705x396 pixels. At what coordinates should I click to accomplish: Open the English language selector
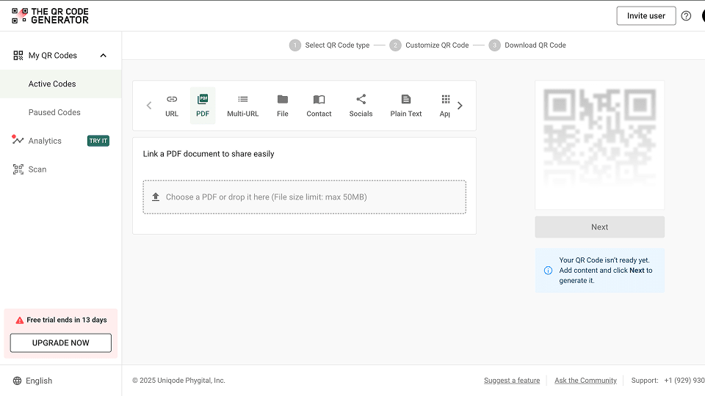tap(33, 381)
